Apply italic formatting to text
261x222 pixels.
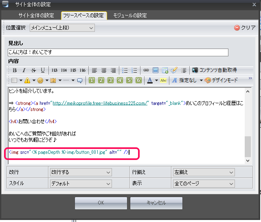[x=24, y=70]
